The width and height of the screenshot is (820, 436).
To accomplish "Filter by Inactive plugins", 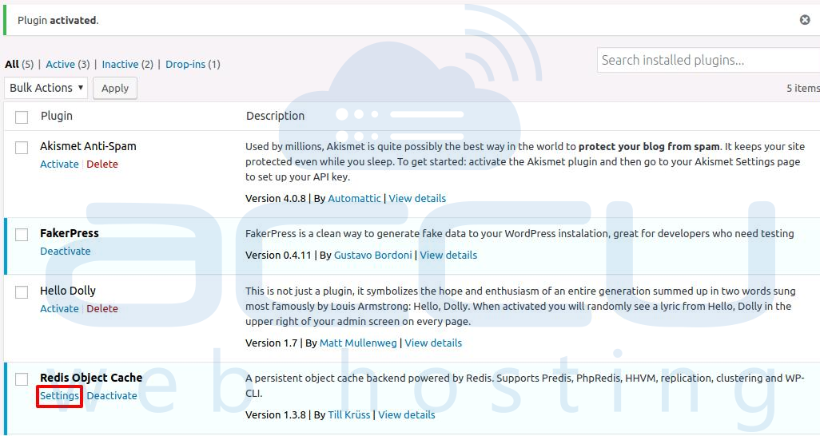I will 120,65.
